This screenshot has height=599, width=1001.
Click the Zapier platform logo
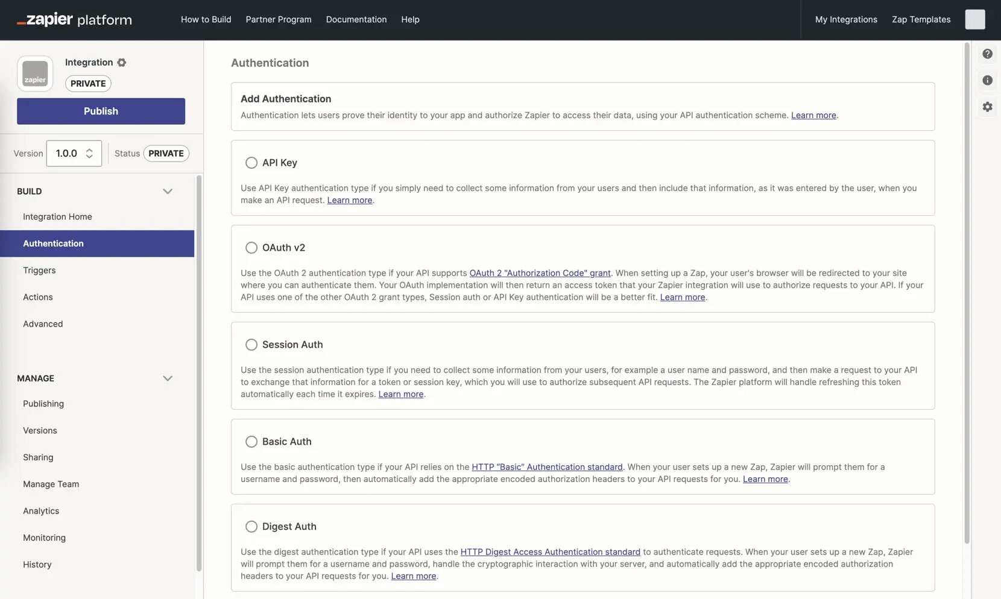pyautogui.click(x=74, y=19)
